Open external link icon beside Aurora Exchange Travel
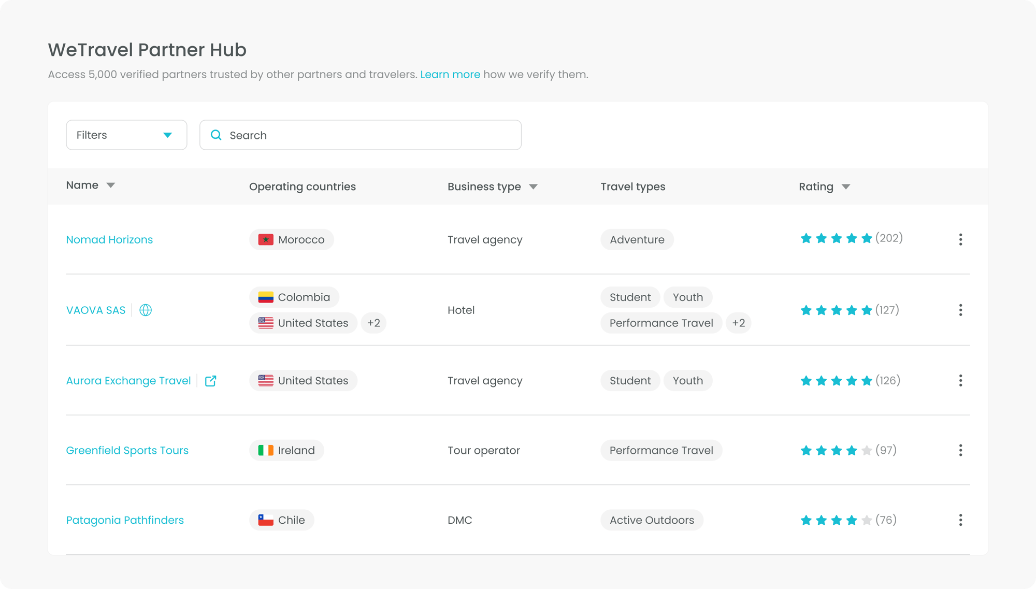This screenshot has height=589, width=1036. (x=210, y=381)
